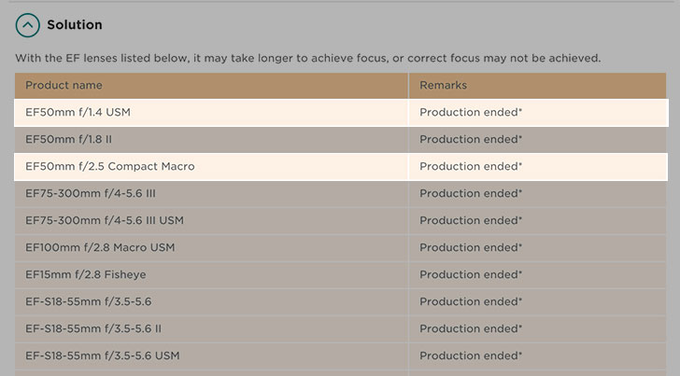Click EF-S18-55mm f/3.5-5.6 product cell
This screenshot has width=680, height=376.
pos(211,301)
